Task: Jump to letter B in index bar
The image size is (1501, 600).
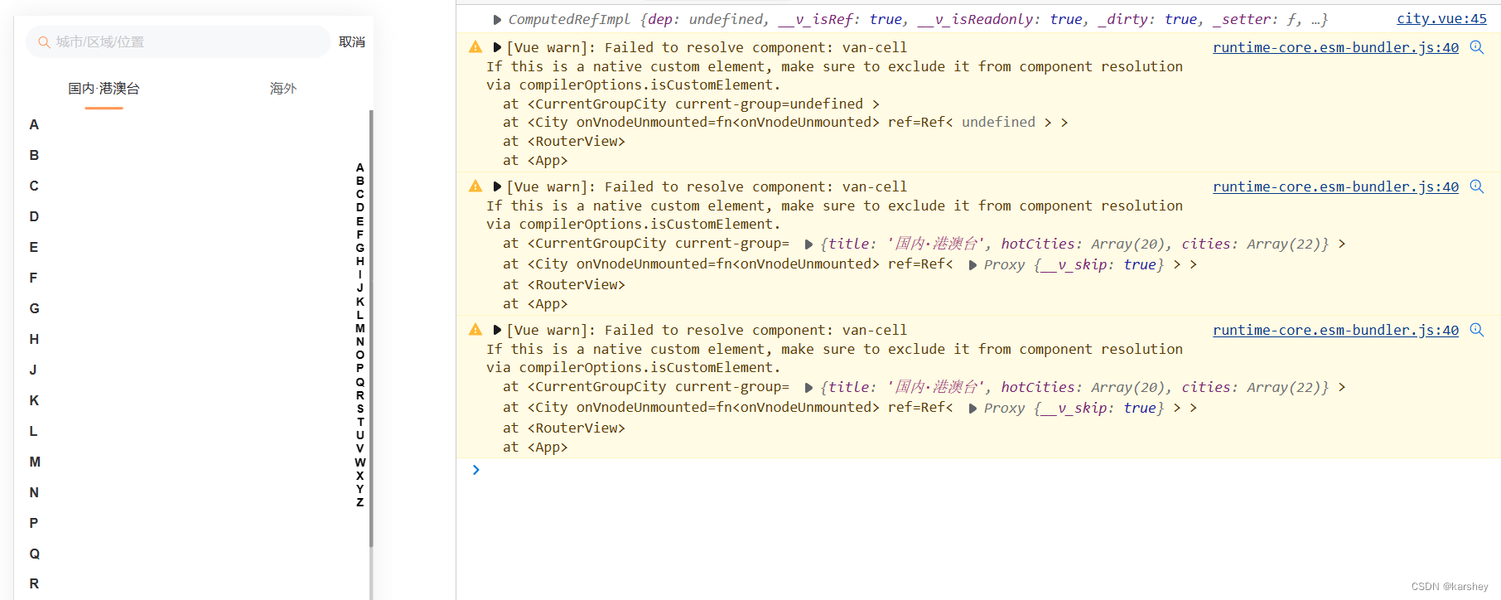Action: click(360, 181)
